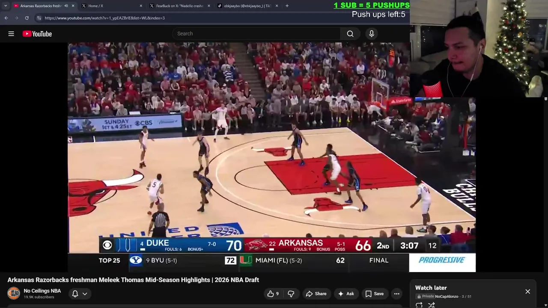The image size is (548, 308).
Task: Open the YouTube hamburger guide menu
Action: (11, 34)
